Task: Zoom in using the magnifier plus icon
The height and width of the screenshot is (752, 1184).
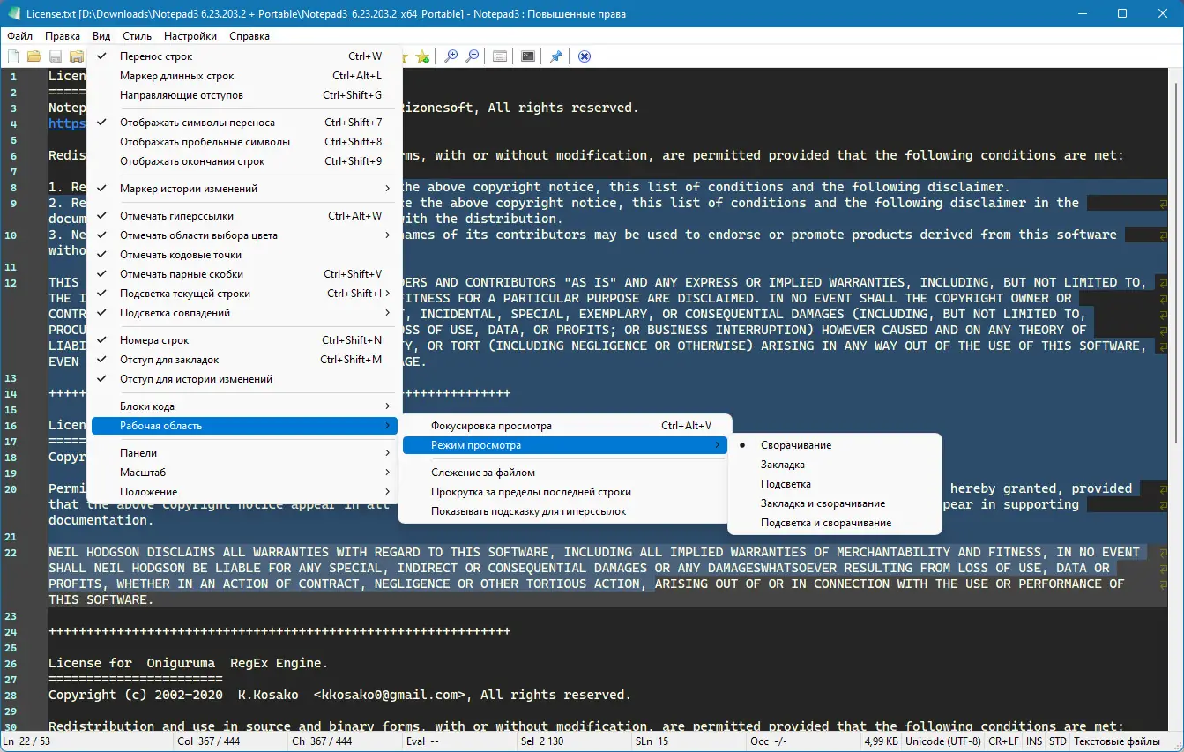Action: click(451, 56)
